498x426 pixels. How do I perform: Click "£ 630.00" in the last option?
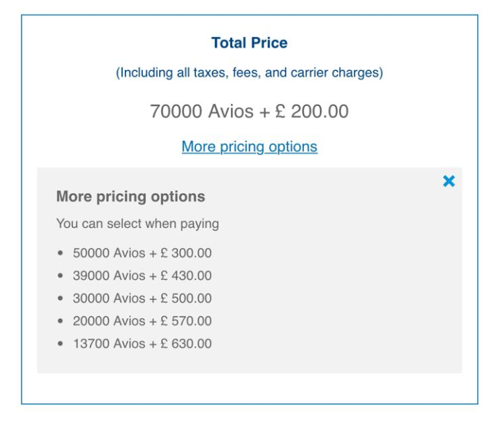click(x=184, y=344)
